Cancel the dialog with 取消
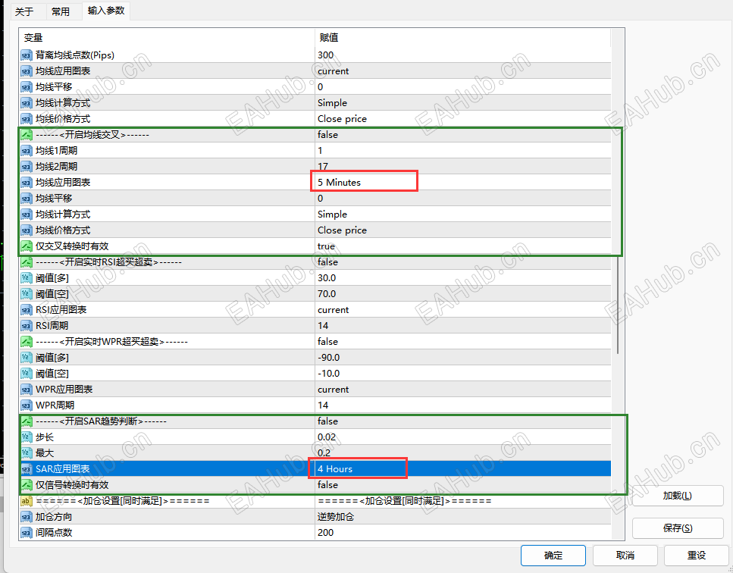Screen dimensions: 733x573 tap(625, 556)
